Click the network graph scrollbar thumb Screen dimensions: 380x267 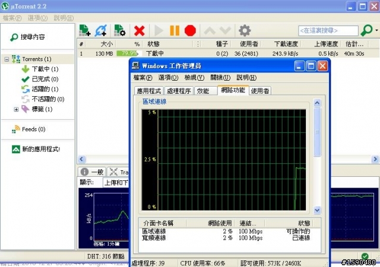pyautogui.click(x=317, y=132)
